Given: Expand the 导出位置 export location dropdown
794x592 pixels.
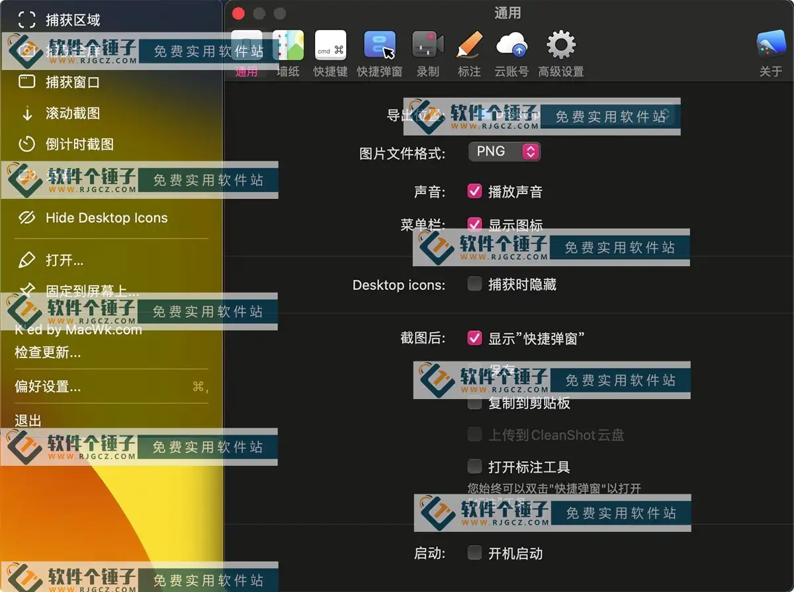Looking at the screenshot, I should click(x=570, y=115).
